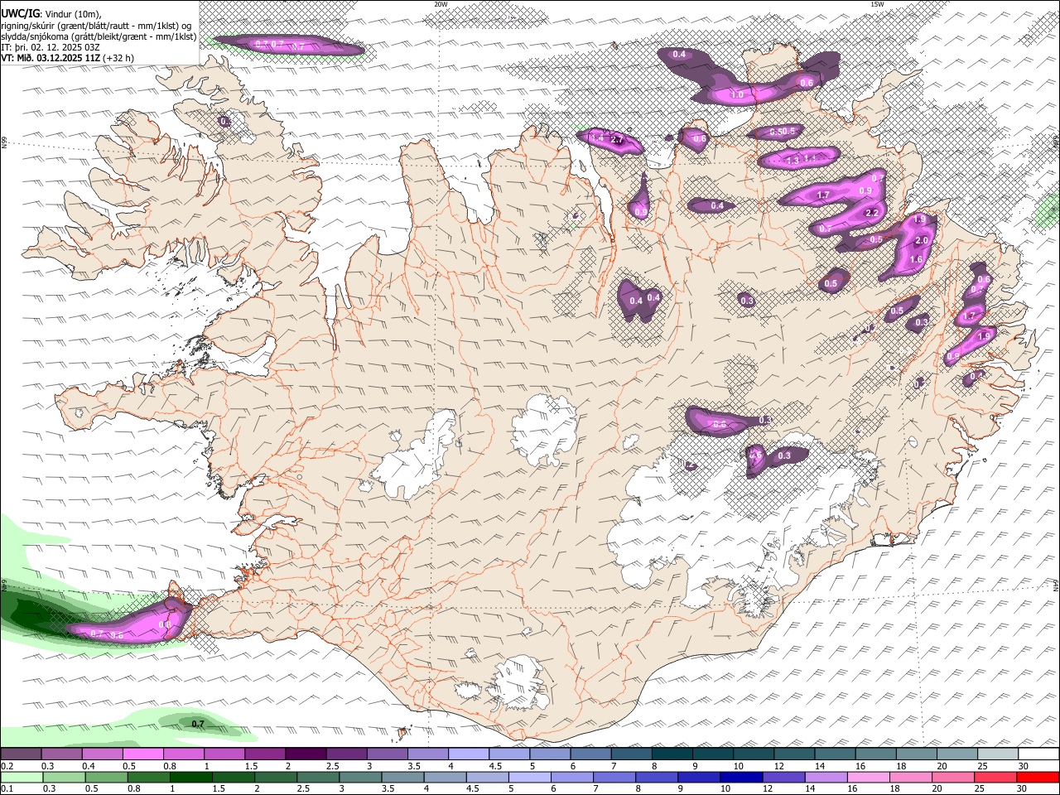Image resolution: width=1060 pixels, height=795 pixels.
Task: Click the 'VT: Mið. 03.12.2025 11Z' valid time
Action: click(x=51, y=58)
